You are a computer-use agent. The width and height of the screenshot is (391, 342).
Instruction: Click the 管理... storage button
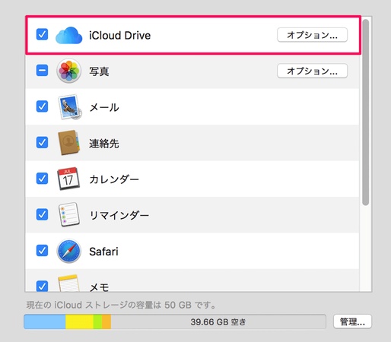coord(352,321)
